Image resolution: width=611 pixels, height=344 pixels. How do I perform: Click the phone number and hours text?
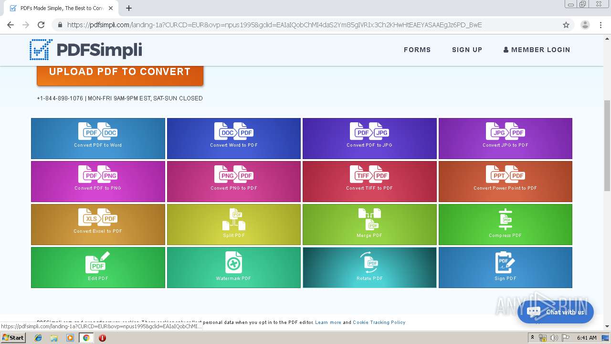click(120, 98)
